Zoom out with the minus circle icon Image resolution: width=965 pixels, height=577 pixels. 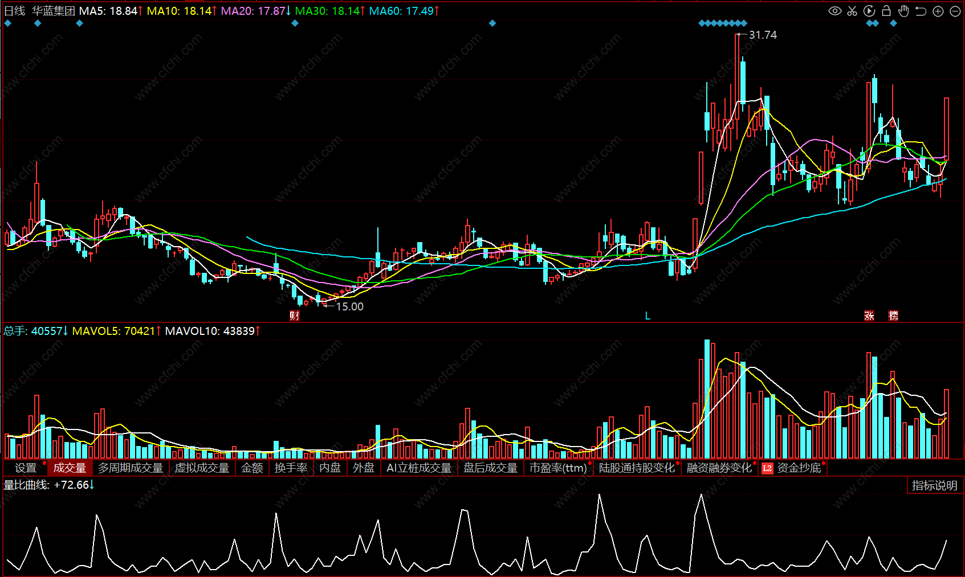tap(955, 11)
